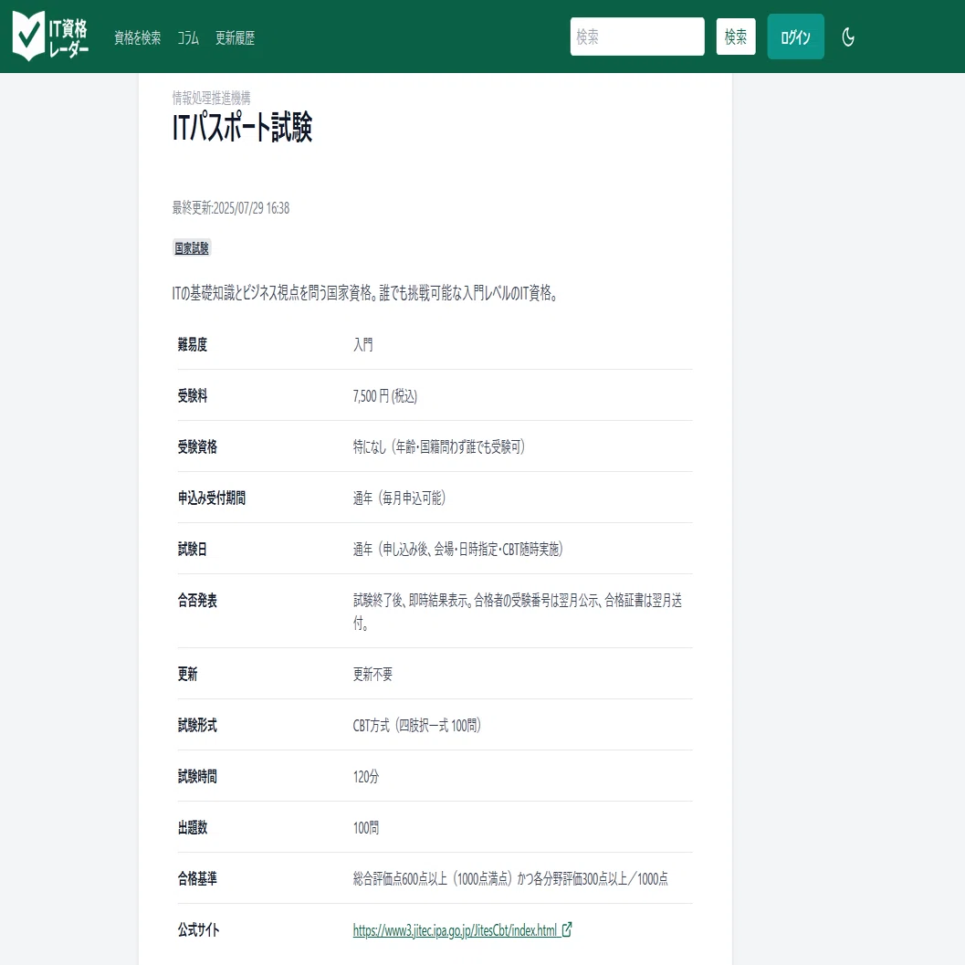Screen dimensions: 965x965
Task: Click the 100問 value in 出題数 row
Action: (366, 827)
